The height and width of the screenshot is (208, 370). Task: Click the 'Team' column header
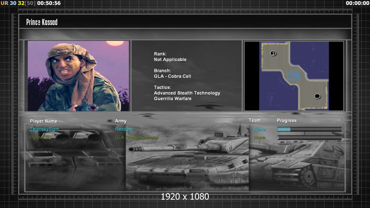255,120
